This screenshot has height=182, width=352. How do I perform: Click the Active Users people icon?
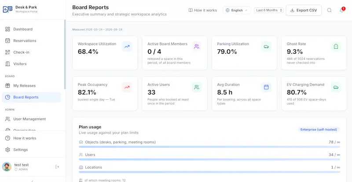197,87
